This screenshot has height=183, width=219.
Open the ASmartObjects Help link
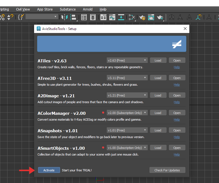pos(177,154)
